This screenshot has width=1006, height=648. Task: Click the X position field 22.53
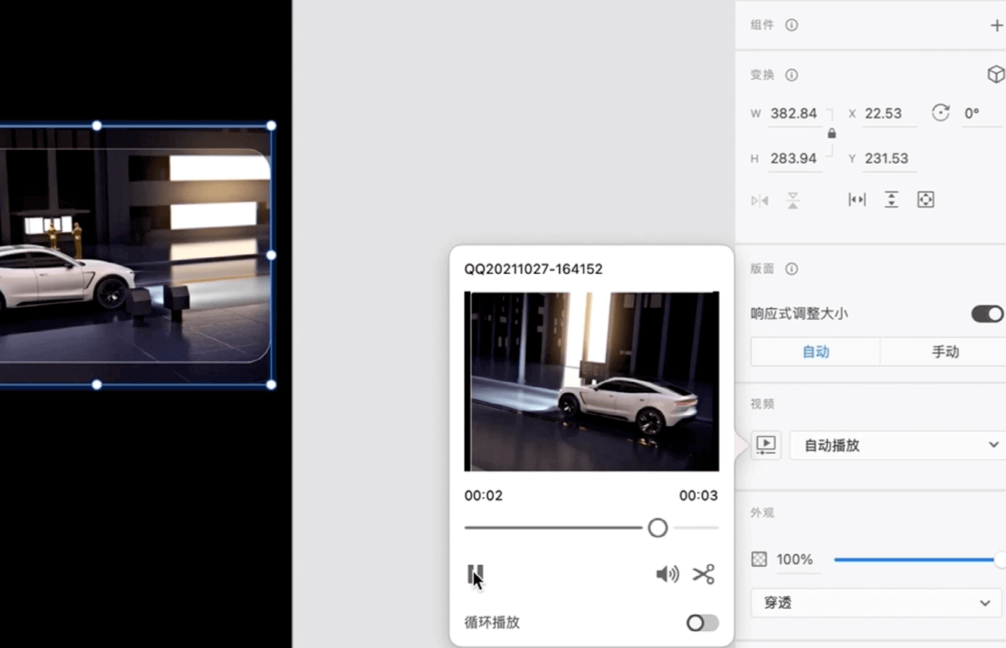pyautogui.click(x=889, y=114)
